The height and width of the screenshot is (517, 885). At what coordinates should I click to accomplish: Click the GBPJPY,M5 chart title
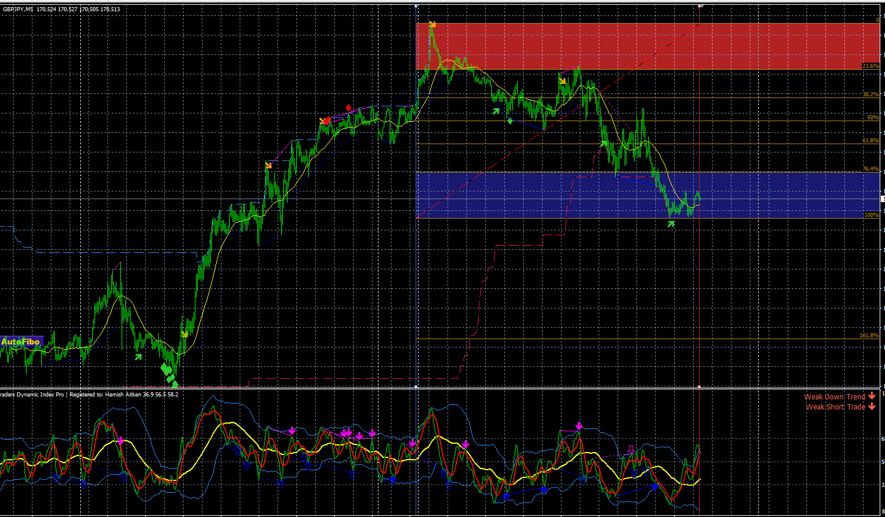18,9
